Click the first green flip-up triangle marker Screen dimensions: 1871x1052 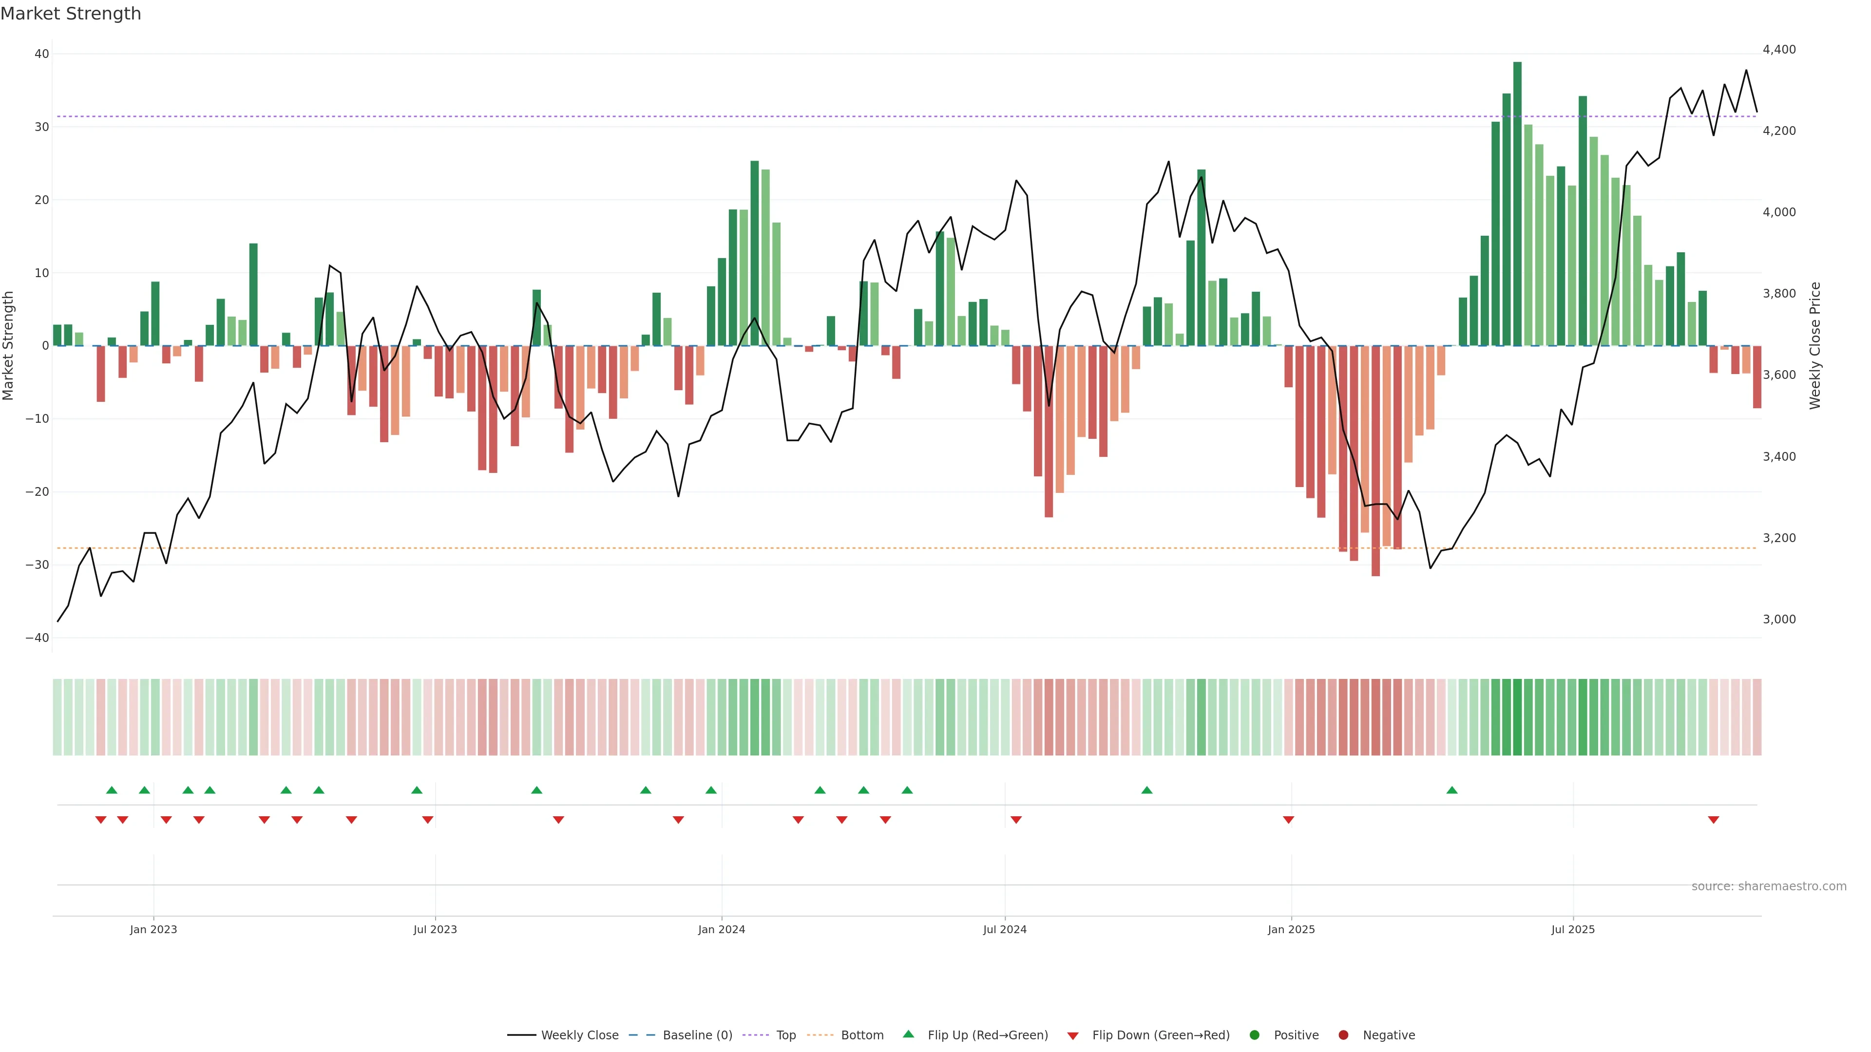[111, 790]
